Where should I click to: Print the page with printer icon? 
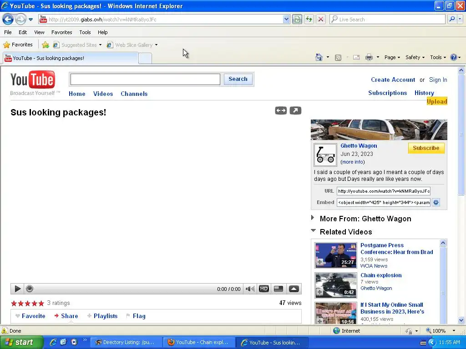pyautogui.click(x=369, y=57)
